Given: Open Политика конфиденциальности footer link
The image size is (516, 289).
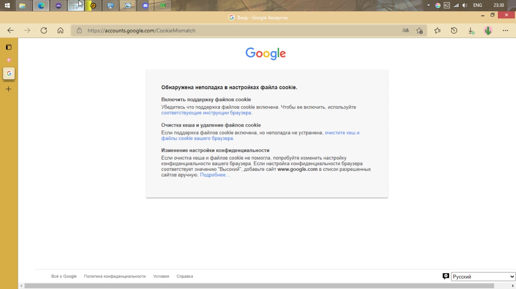Looking at the screenshot, I should coord(115,276).
